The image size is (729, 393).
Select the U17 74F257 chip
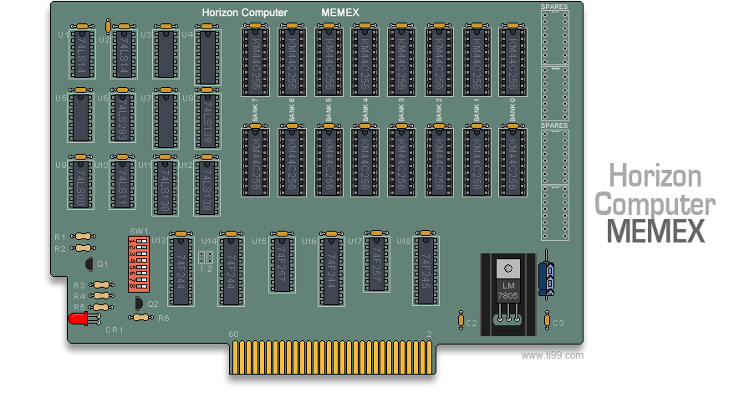point(376,263)
